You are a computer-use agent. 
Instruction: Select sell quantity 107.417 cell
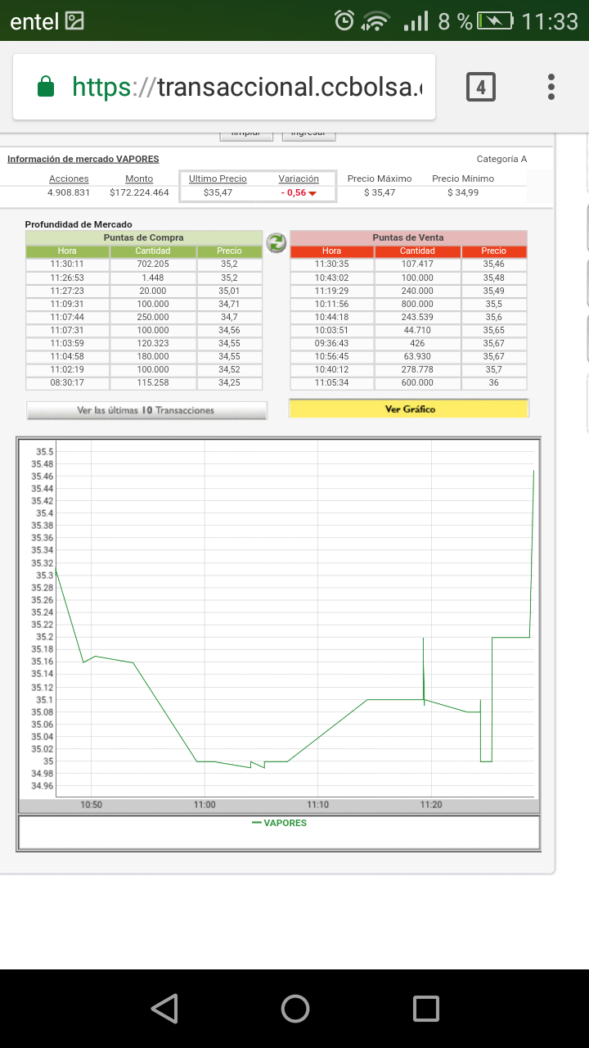coord(417,264)
